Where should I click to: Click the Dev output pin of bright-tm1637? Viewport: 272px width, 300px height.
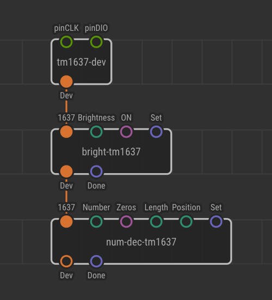pyautogui.click(x=66, y=172)
